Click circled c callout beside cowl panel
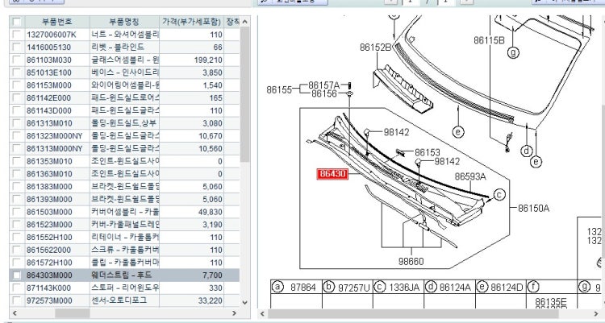Screen dimensions: 605x323 499,194
